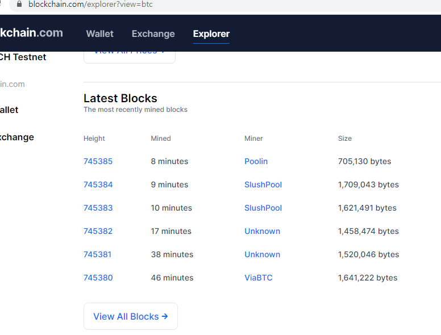Click the 1,621,491 bytes size value
Image resolution: width=441 pixels, height=335 pixels.
(x=367, y=208)
